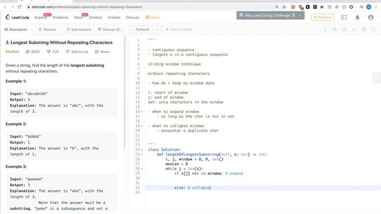
Task: Open the playground plus icon
Action: (x=344, y=17)
